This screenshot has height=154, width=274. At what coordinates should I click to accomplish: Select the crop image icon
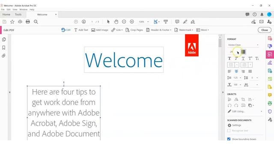243,99
